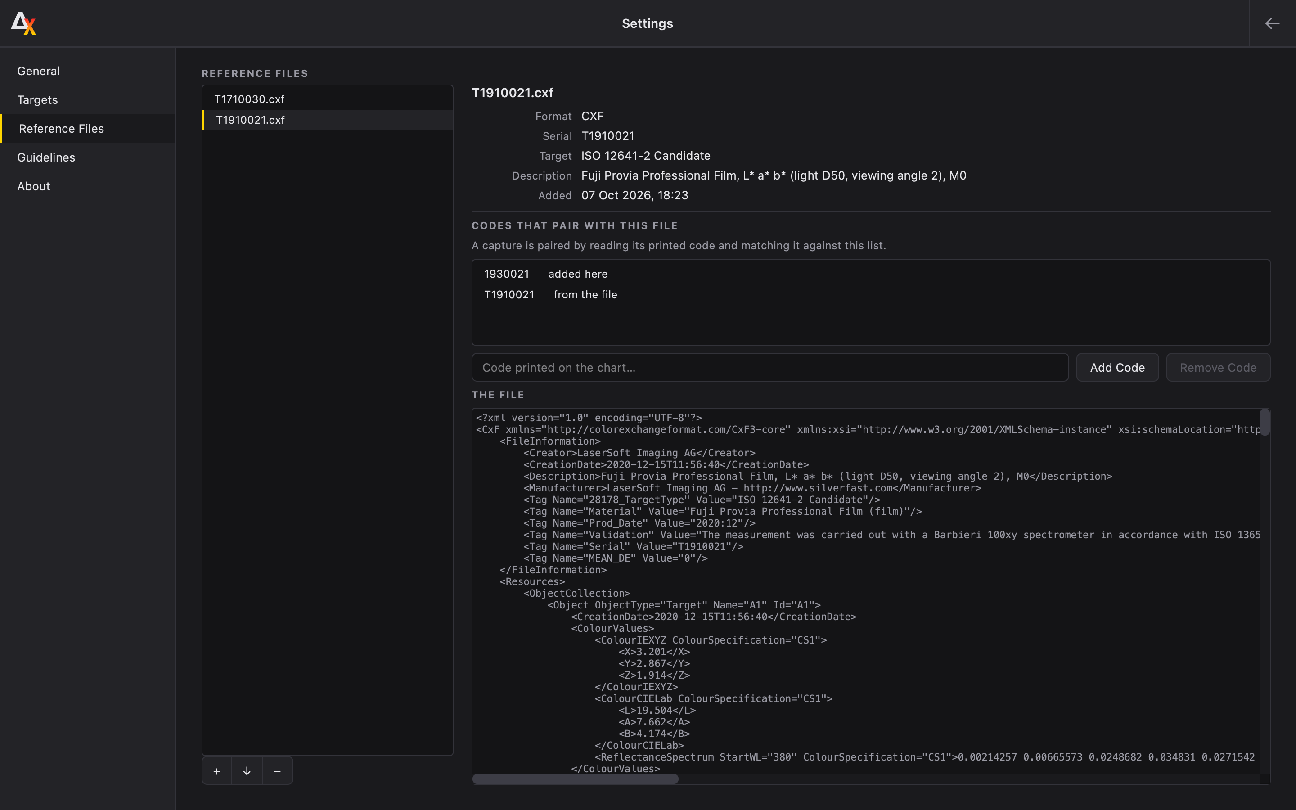Click the Fuji Provia description text
This screenshot has height=810, width=1296.
click(x=774, y=175)
